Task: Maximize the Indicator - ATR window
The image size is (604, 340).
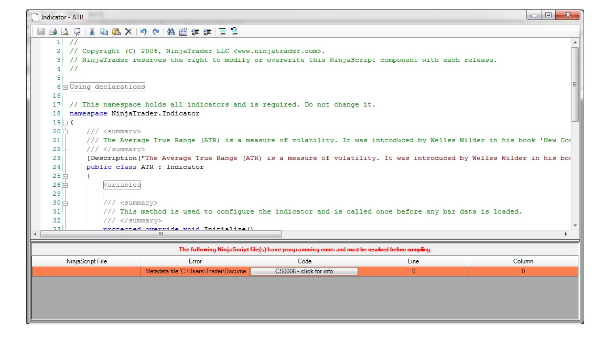Action: 548,15
